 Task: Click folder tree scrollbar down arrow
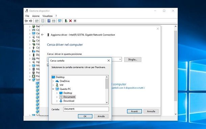[x=107, y=102]
